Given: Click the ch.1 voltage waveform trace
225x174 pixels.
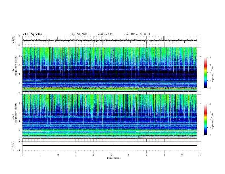Looking at the screenshot, I should tap(109, 40).
